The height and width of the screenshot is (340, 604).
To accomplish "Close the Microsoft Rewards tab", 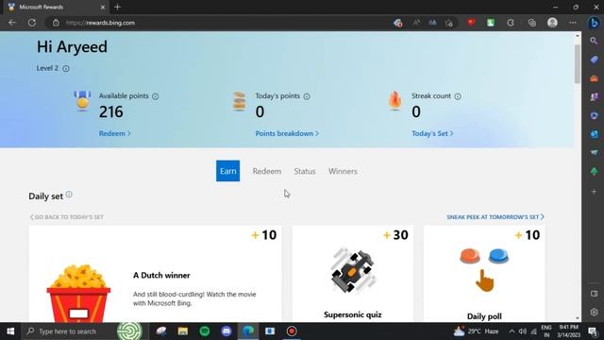I will (x=103, y=7).
